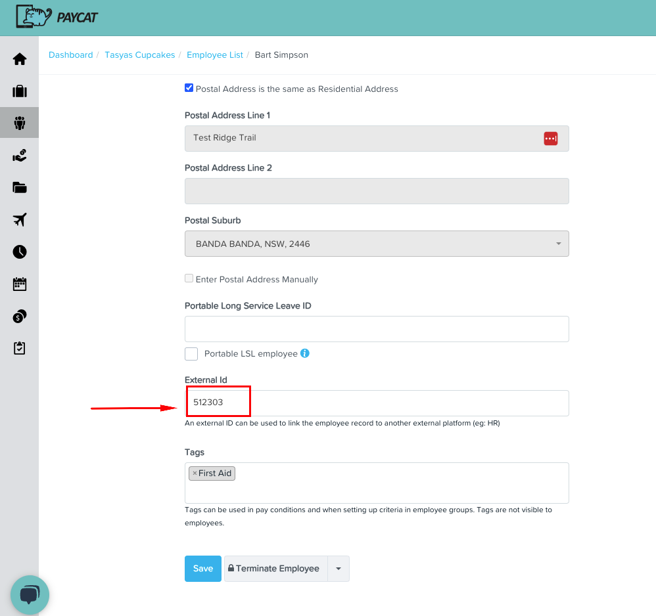Viewport: 656px width, 616px height.
Task: Open the Postal Suburb dropdown
Action: tap(558, 243)
